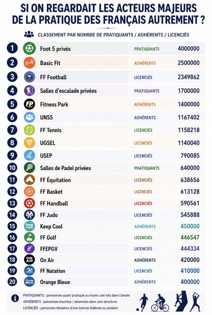Viewport: 212px width, 315px height.
Task: Select the Basic Fit dumbbell icon
Action: click(x=29, y=63)
